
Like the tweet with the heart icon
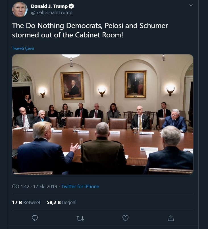coord(125,218)
